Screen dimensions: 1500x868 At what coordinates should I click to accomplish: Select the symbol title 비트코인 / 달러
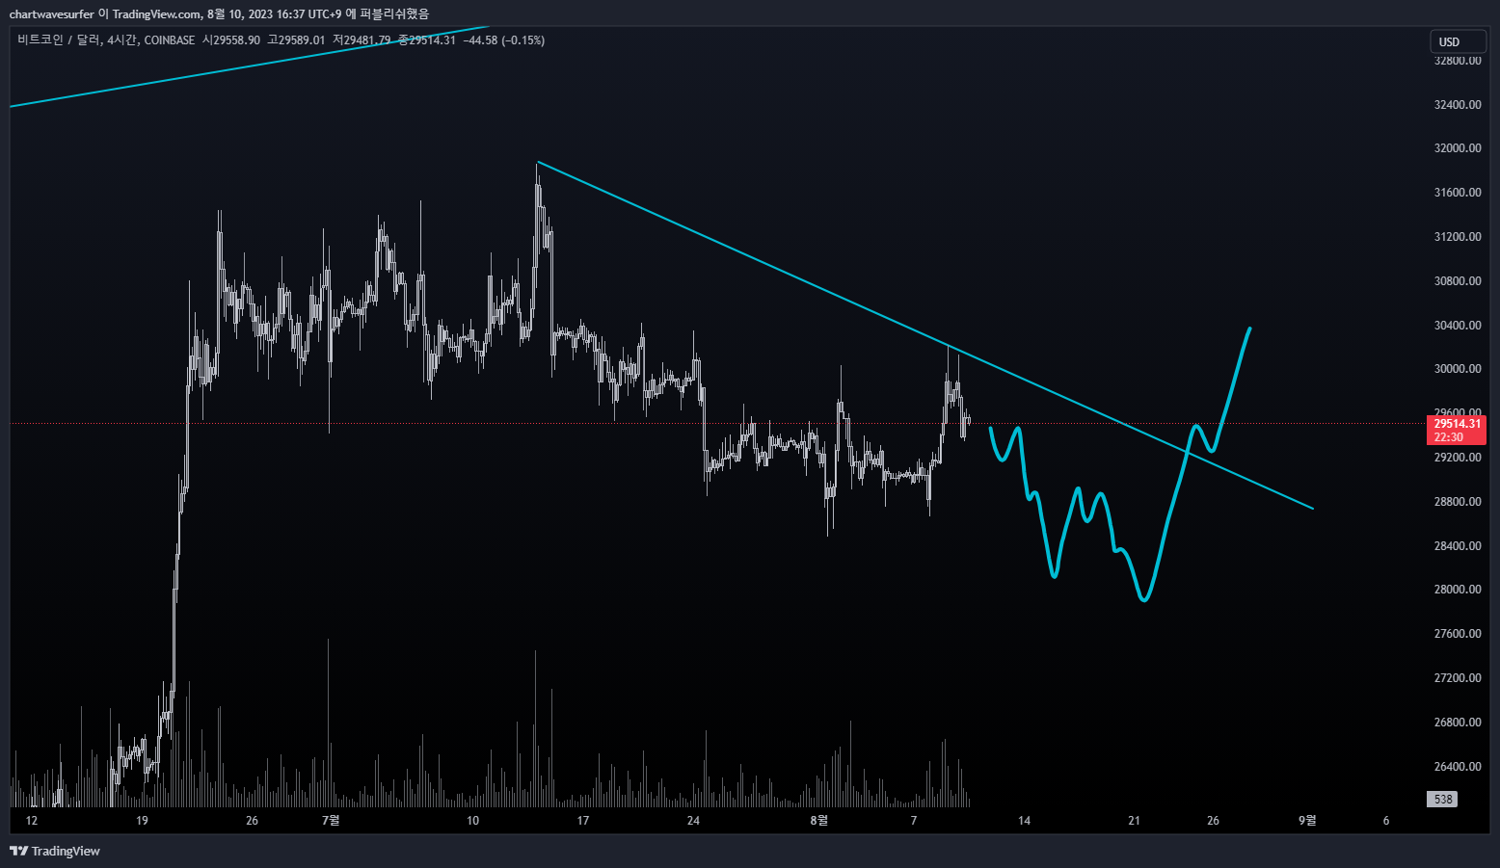(x=59, y=40)
